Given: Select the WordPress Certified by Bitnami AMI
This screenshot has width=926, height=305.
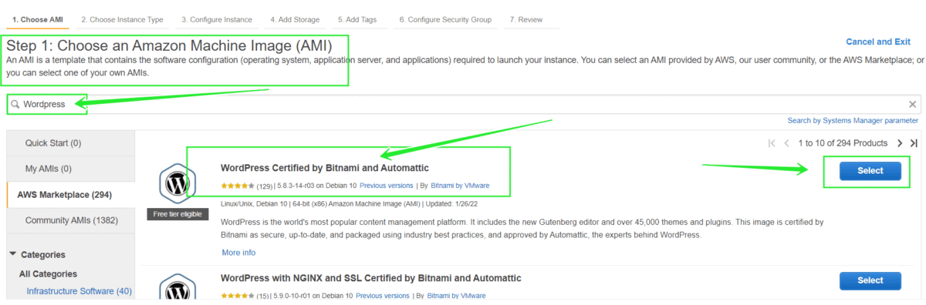Looking at the screenshot, I should pyautogui.click(x=870, y=171).
